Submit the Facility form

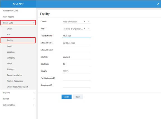67,97
